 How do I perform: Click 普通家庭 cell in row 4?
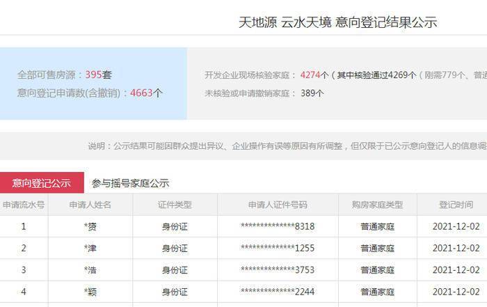pyautogui.click(x=377, y=292)
